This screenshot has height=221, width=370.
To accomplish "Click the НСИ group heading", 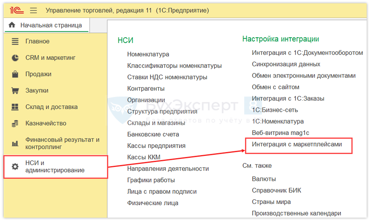I will coord(125,40).
